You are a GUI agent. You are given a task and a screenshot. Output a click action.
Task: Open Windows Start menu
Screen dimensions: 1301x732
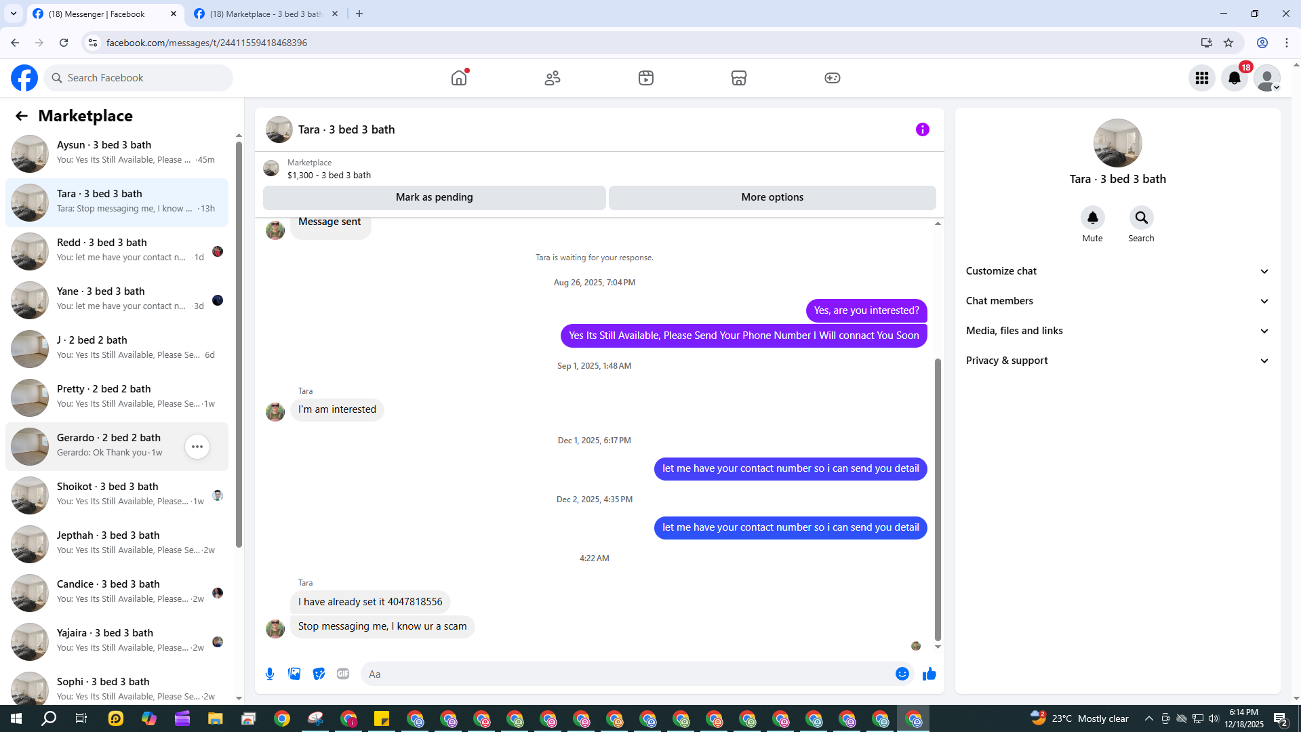click(x=16, y=718)
